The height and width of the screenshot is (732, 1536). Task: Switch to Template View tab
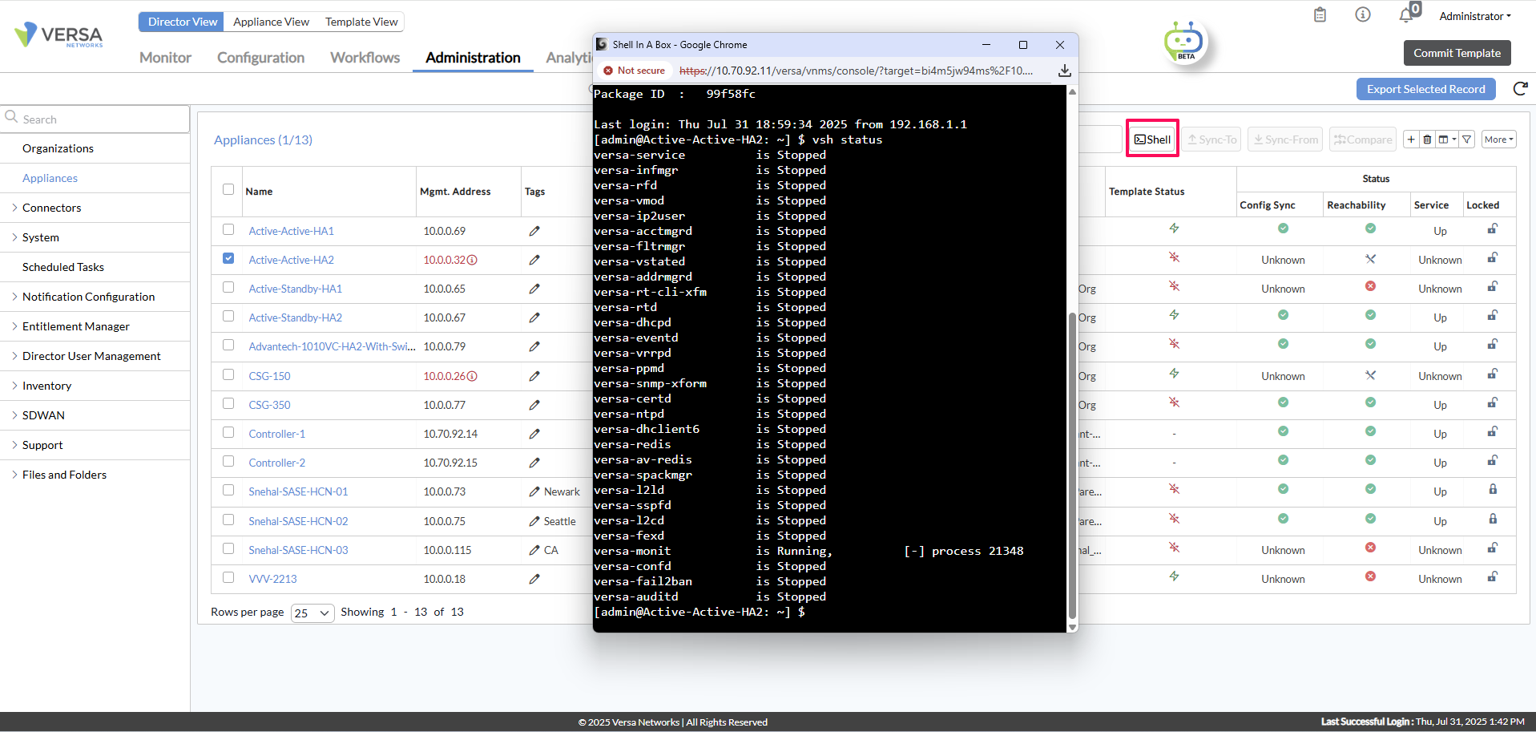[x=361, y=22]
